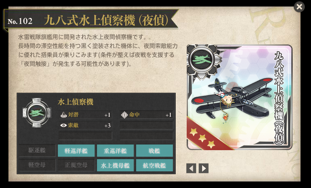The width and height of the screenshot is (311, 188).
Task: Click the 索敵 eye icon
Action: tap(64, 125)
